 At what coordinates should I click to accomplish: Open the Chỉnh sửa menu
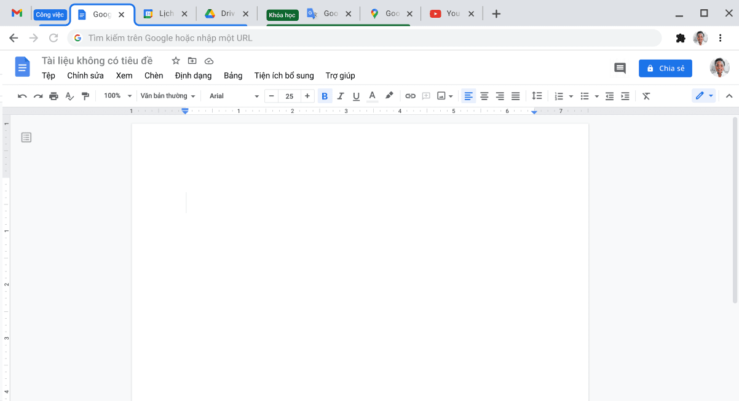click(x=85, y=76)
